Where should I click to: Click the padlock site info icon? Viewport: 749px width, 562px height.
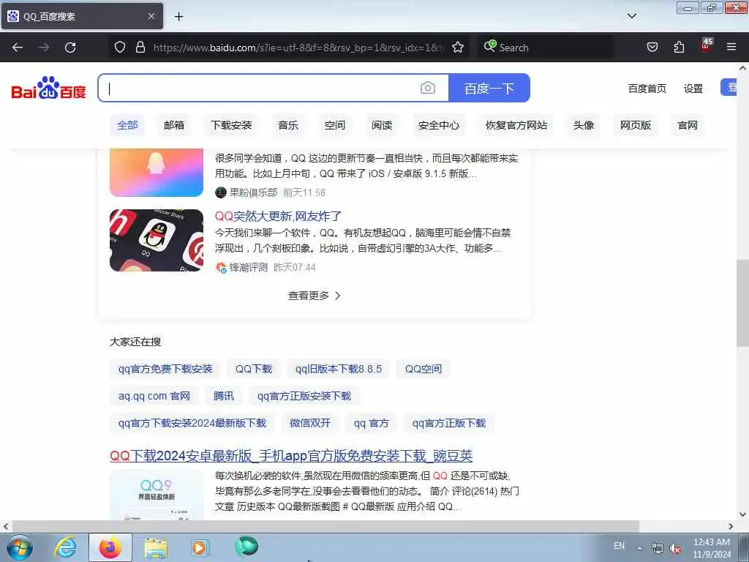click(140, 47)
